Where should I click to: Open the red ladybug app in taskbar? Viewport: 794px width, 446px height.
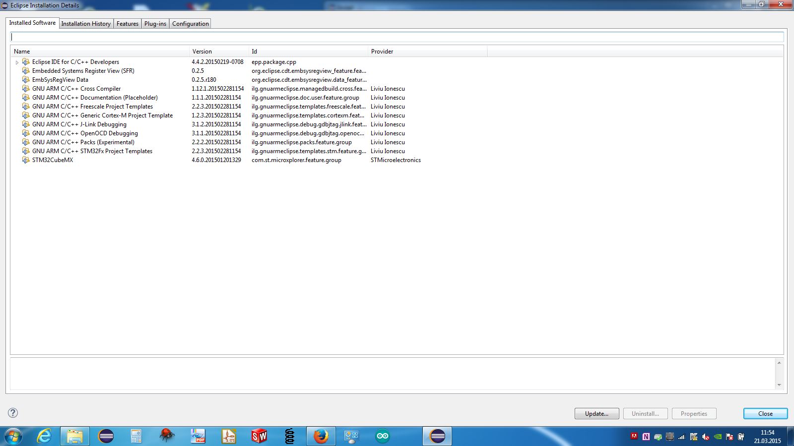(167, 436)
